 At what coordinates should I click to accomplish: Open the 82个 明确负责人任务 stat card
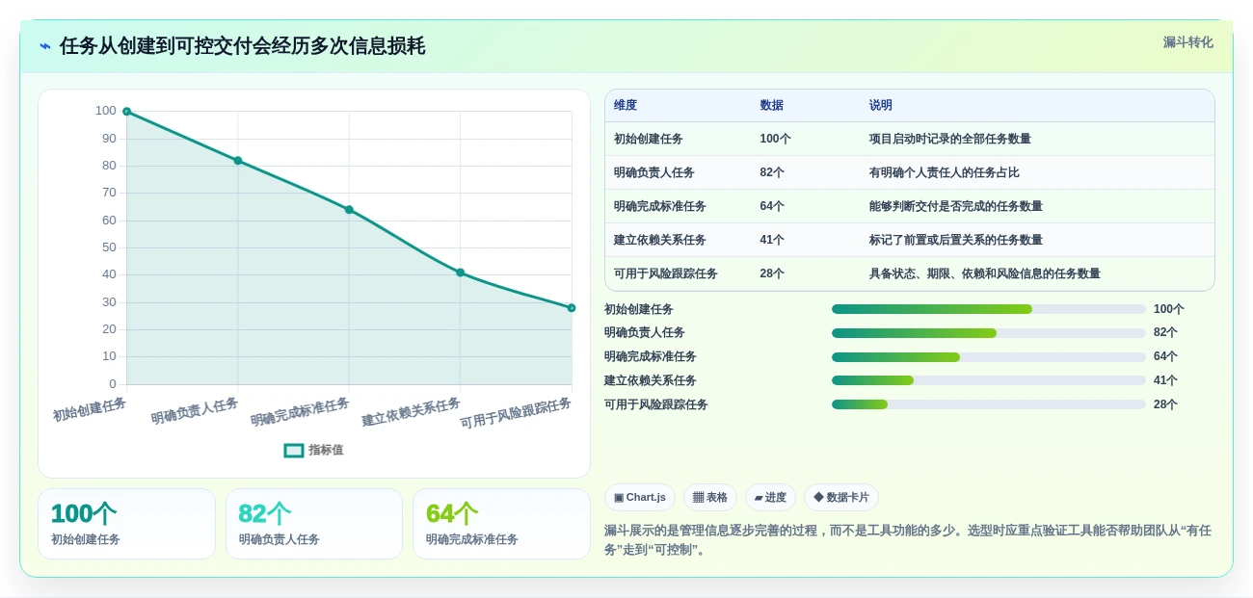(x=314, y=524)
